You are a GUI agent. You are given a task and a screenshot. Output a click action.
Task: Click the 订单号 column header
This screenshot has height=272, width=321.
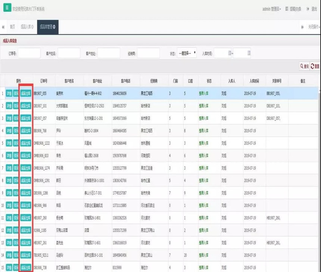click(x=44, y=81)
